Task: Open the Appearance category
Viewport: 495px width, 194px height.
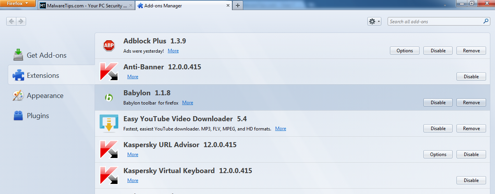Action: point(45,96)
